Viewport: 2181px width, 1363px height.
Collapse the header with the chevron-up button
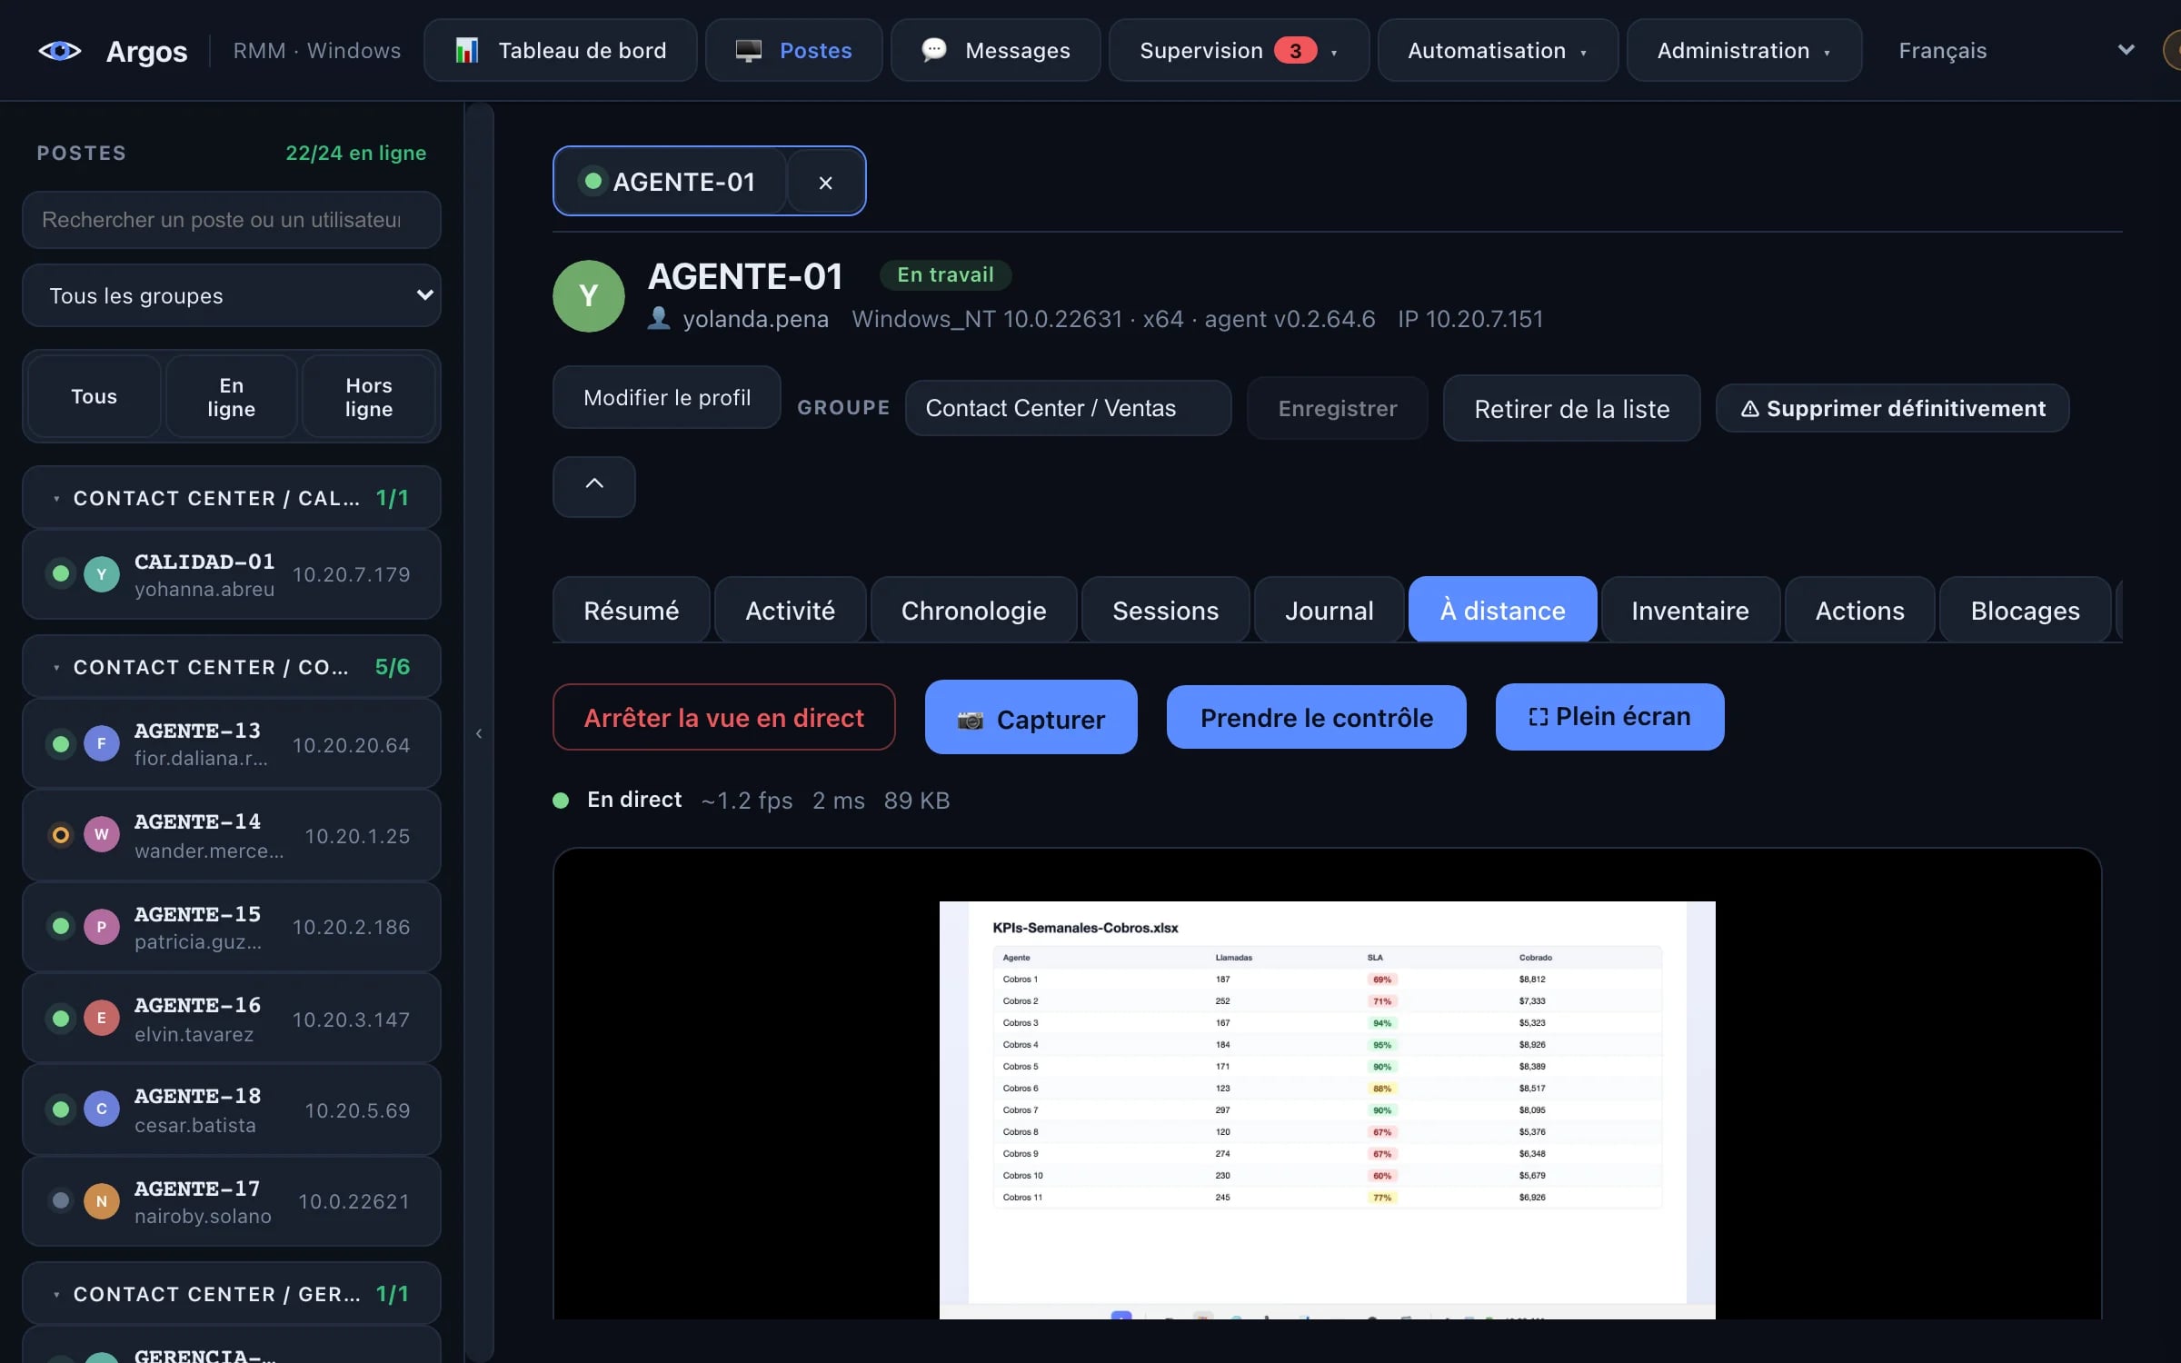[x=594, y=486]
